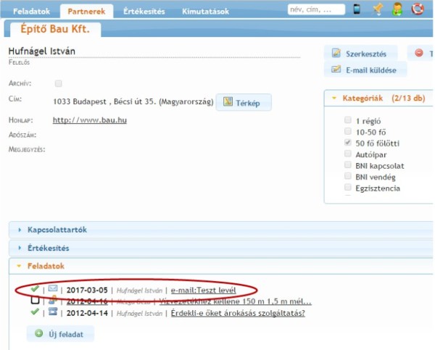Tick the checkbox on the 2012-04-16 task
Screen dimensions: 435x350
pos(36,301)
